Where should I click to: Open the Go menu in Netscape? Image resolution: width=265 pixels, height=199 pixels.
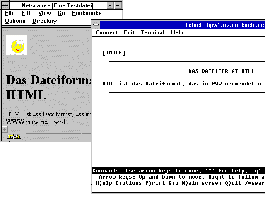pyautogui.click(x=61, y=13)
